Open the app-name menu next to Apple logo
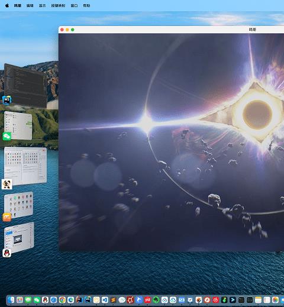Viewport: 284px width, 307px height. tap(18, 5)
